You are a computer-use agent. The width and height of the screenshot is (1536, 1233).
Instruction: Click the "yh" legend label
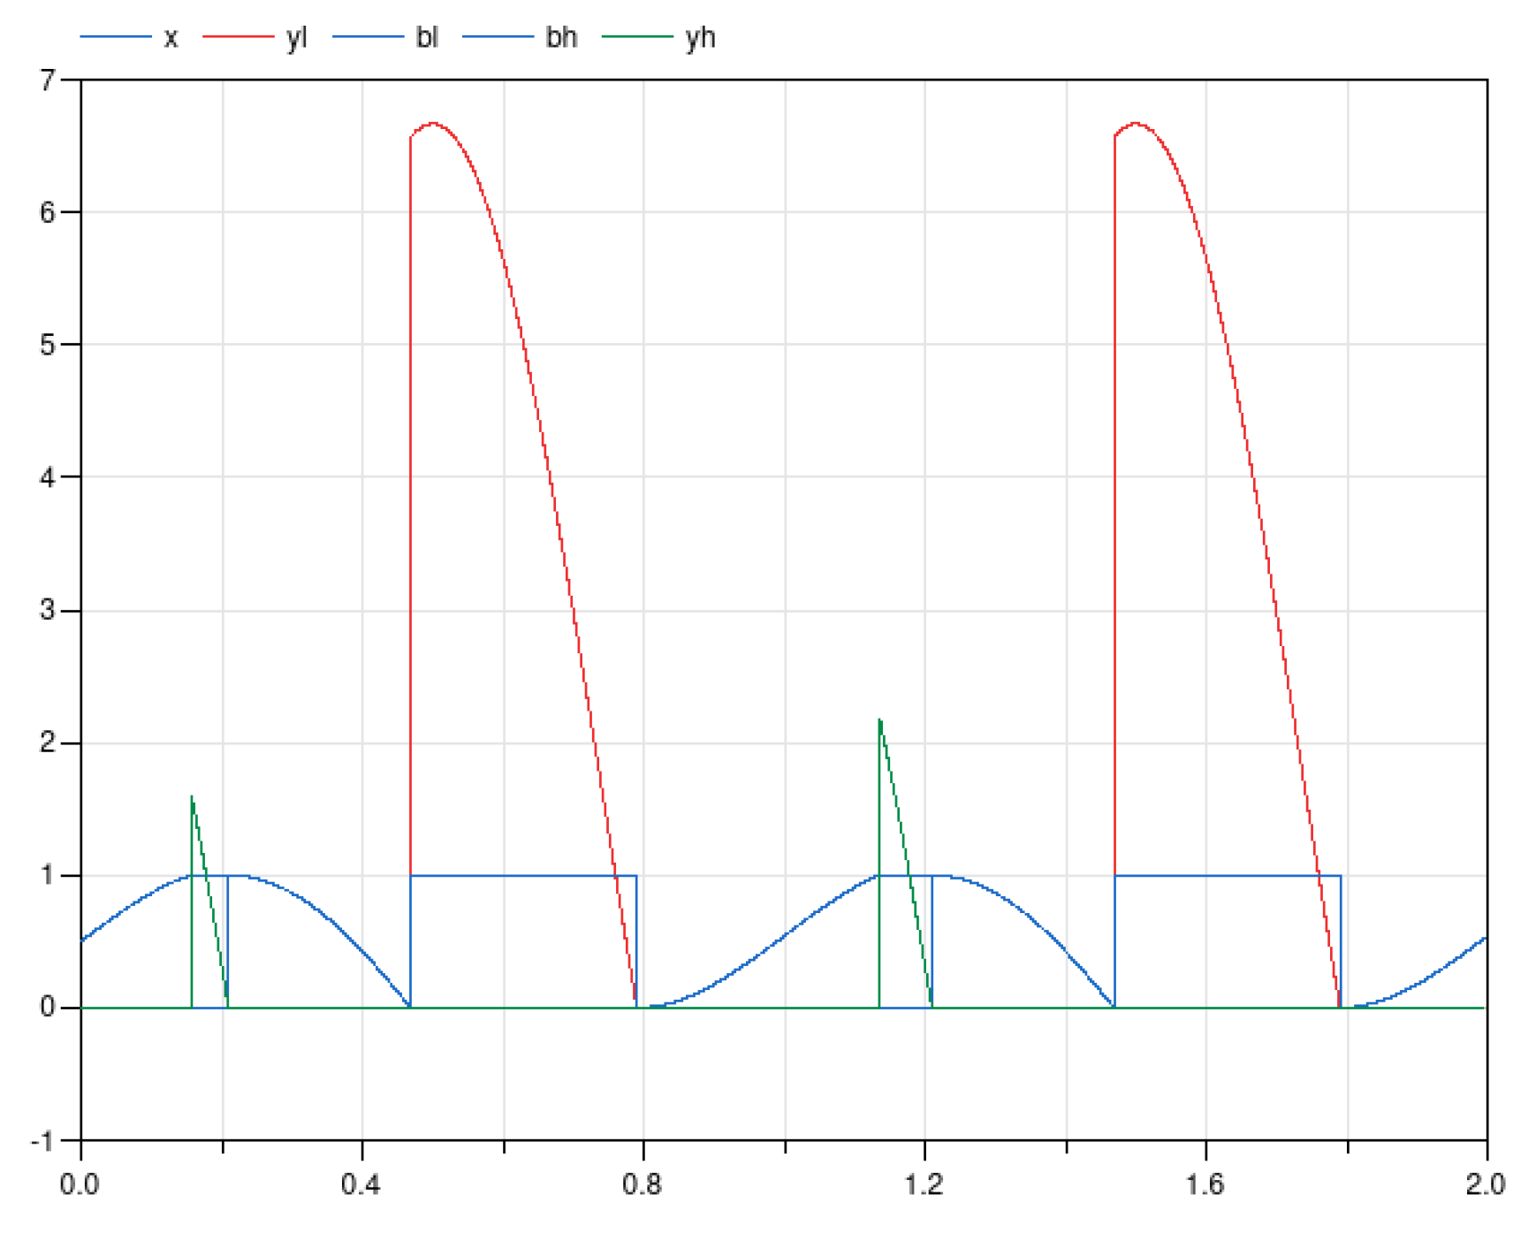[700, 38]
